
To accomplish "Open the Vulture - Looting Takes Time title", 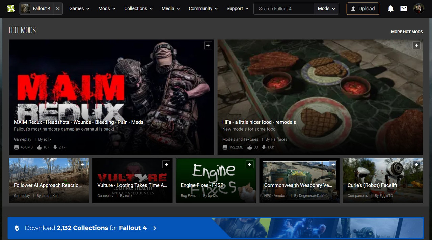I will click(x=132, y=185).
